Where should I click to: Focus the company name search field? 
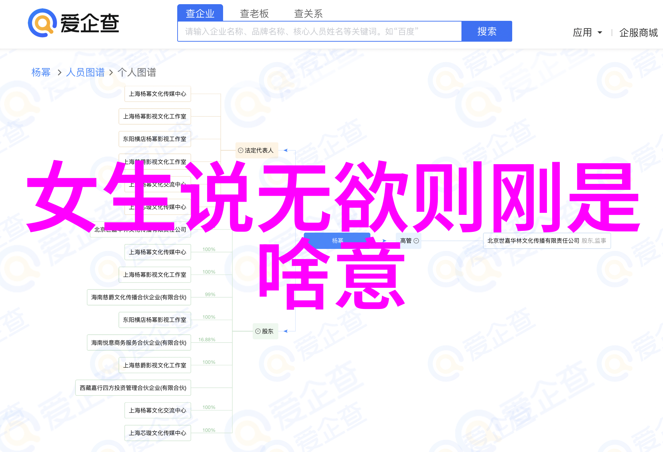click(x=320, y=32)
